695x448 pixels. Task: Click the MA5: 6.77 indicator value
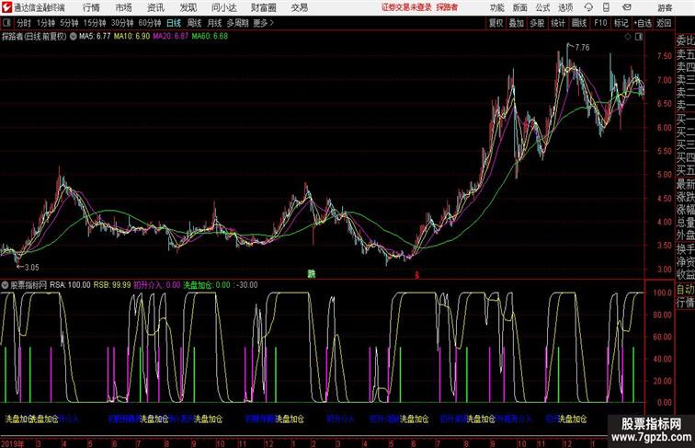click(x=95, y=37)
